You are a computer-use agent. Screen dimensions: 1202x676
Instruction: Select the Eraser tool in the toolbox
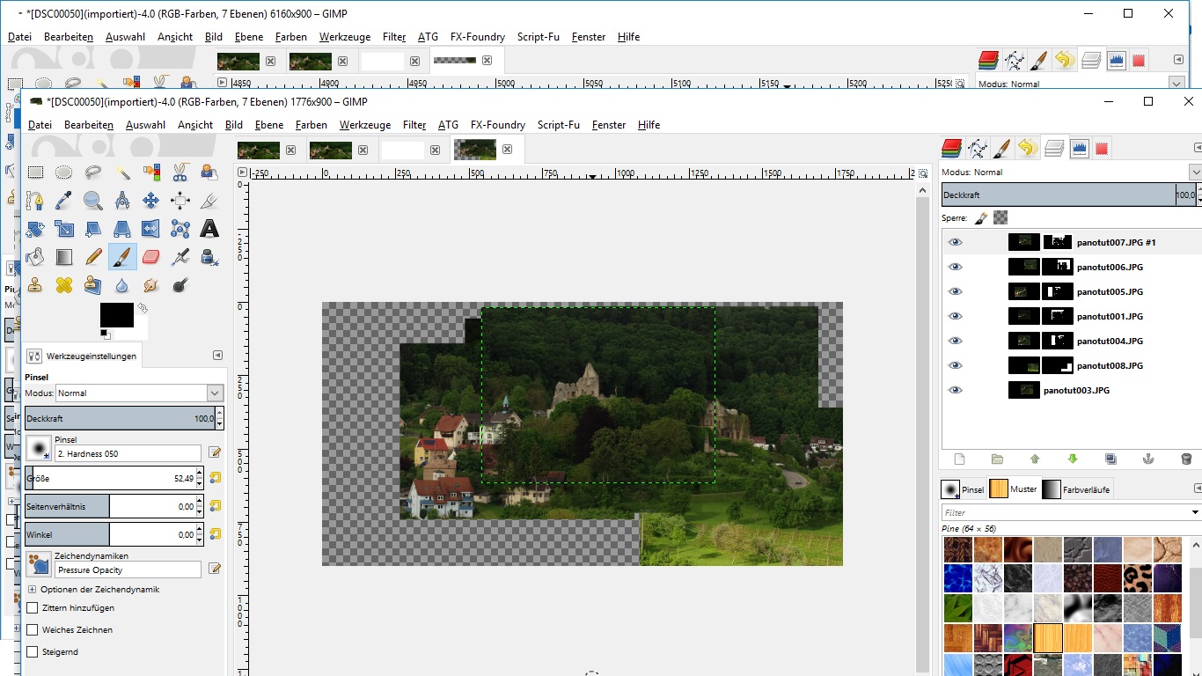coord(150,257)
